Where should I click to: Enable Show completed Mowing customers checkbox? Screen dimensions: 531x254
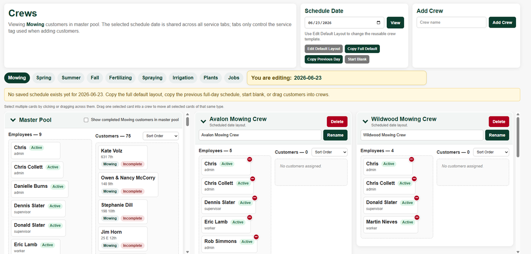pyautogui.click(x=86, y=120)
